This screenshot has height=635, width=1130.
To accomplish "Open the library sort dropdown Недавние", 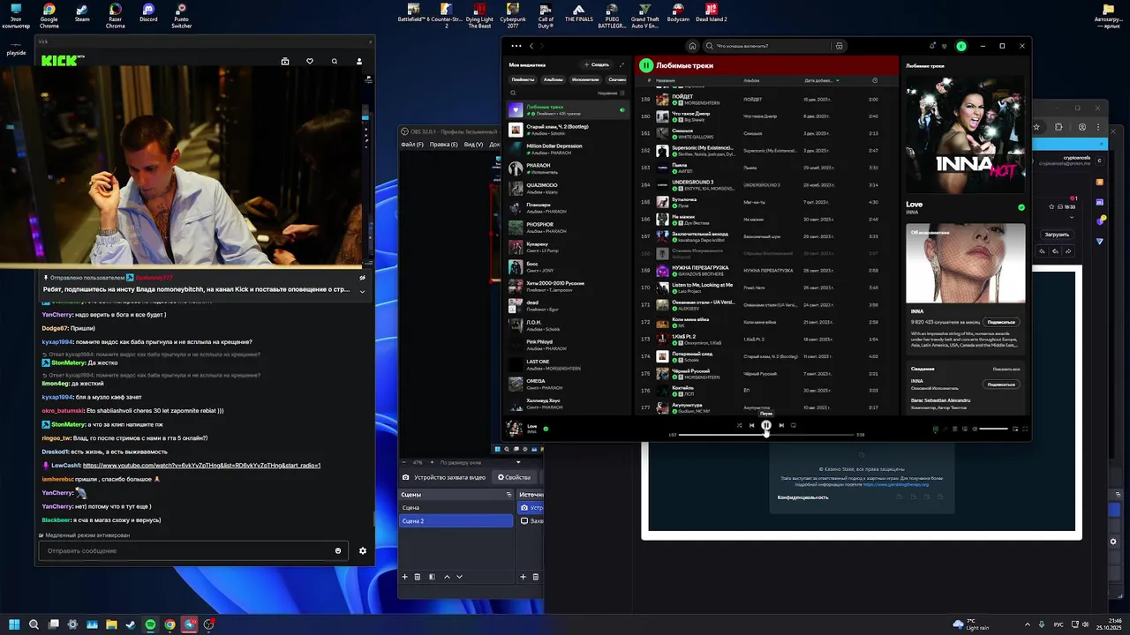I will [x=610, y=93].
